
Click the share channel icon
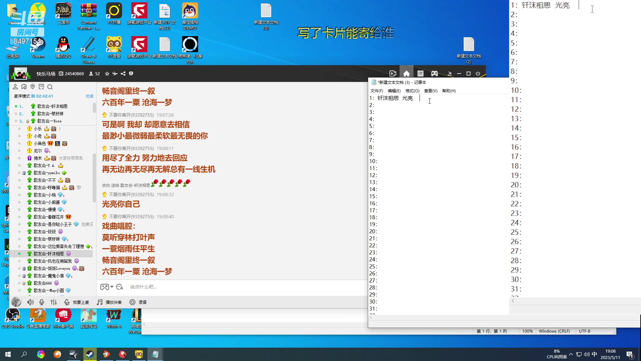pyautogui.click(x=123, y=74)
